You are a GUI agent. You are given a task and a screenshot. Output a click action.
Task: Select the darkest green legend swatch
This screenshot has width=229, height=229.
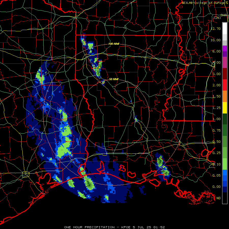tap(225, 119)
